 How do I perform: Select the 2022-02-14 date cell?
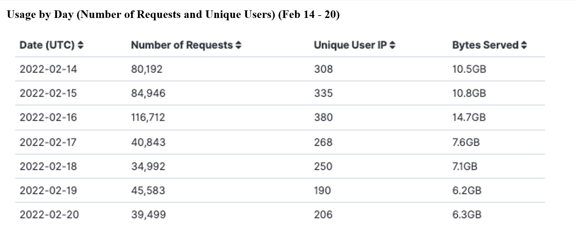coord(48,69)
